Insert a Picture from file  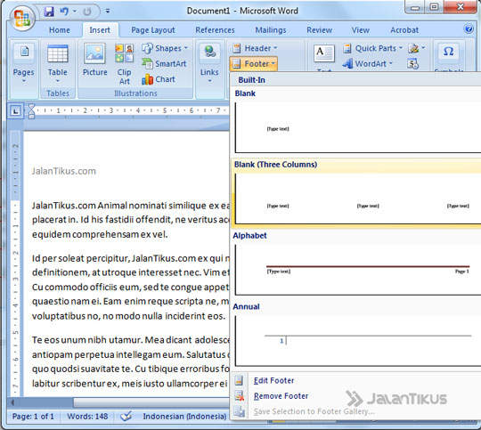(x=94, y=61)
